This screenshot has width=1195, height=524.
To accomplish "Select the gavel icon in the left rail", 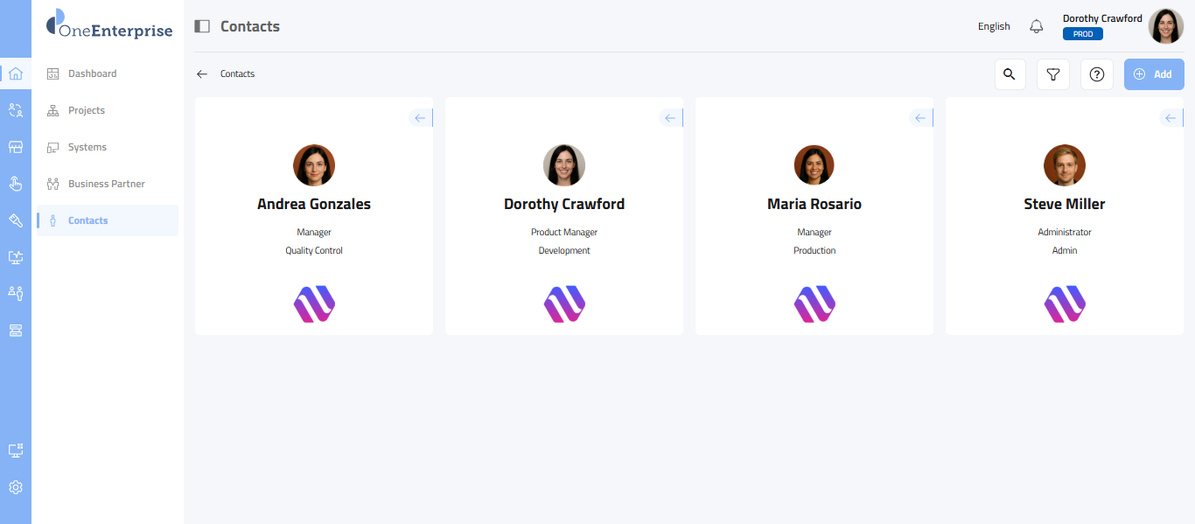I will pos(15,220).
